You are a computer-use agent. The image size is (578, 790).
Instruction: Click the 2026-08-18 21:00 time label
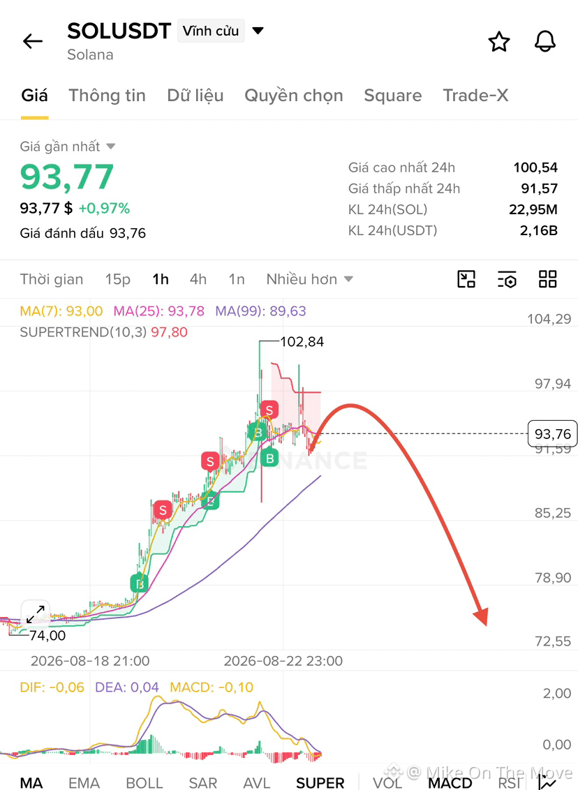90,661
